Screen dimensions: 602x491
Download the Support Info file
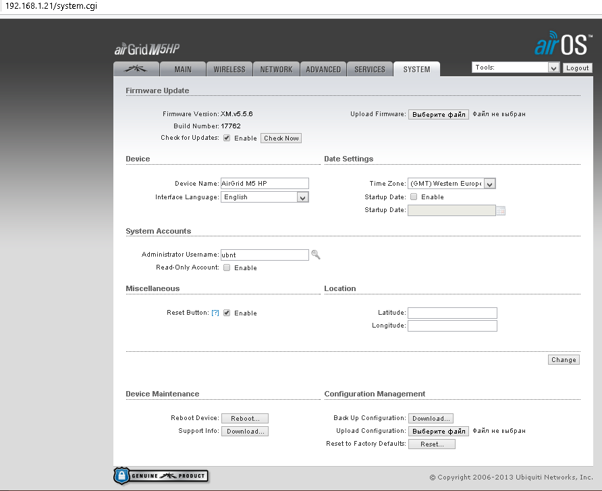point(245,432)
